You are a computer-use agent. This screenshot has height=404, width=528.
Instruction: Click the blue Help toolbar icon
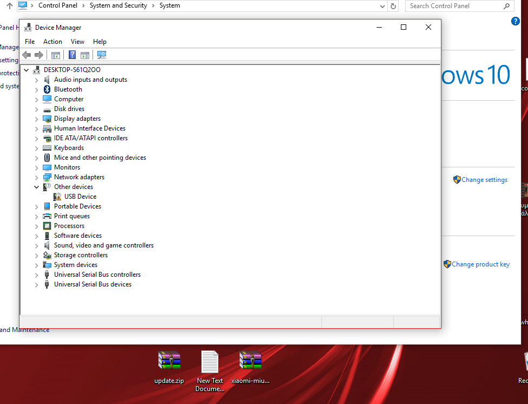(x=72, y=55)
